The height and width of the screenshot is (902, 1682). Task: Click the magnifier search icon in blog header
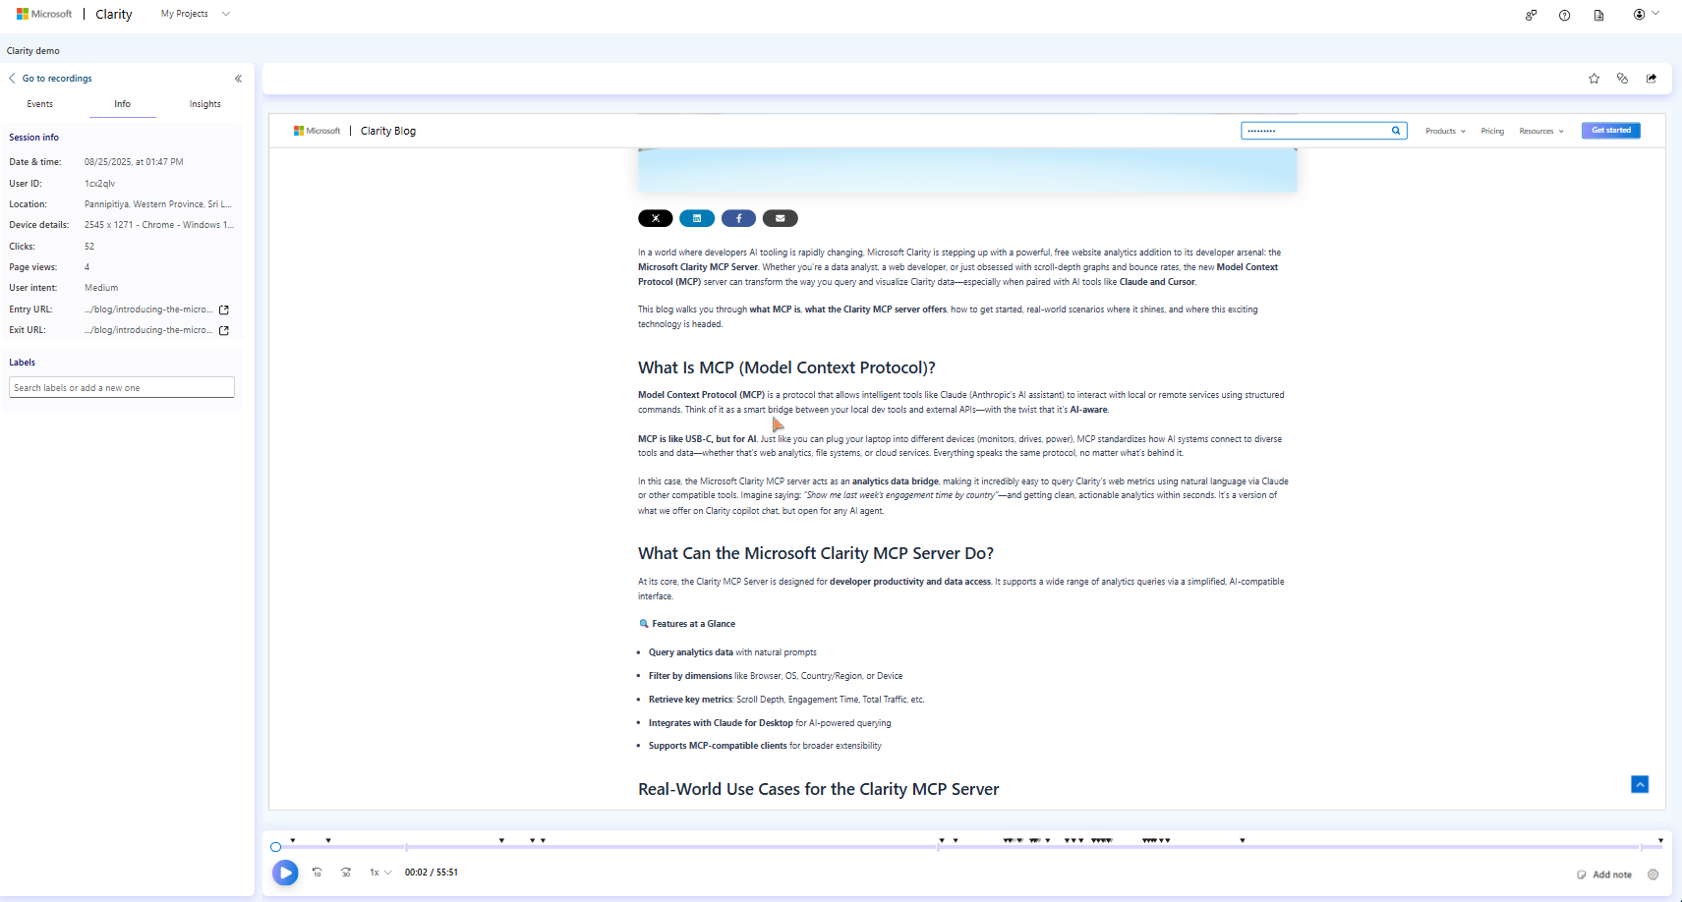tap(1396, 131)
